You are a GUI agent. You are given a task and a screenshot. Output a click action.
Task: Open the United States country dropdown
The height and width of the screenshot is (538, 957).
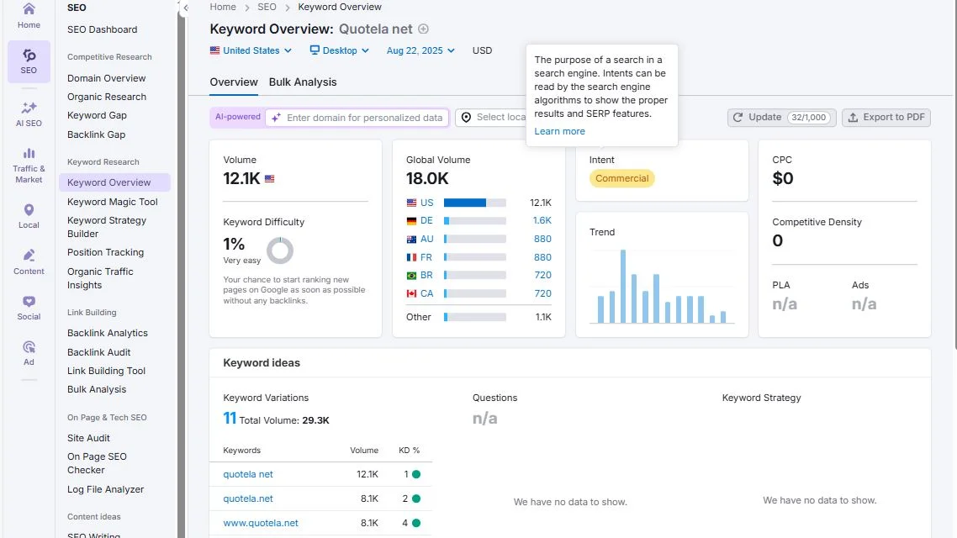coord(251,50)
